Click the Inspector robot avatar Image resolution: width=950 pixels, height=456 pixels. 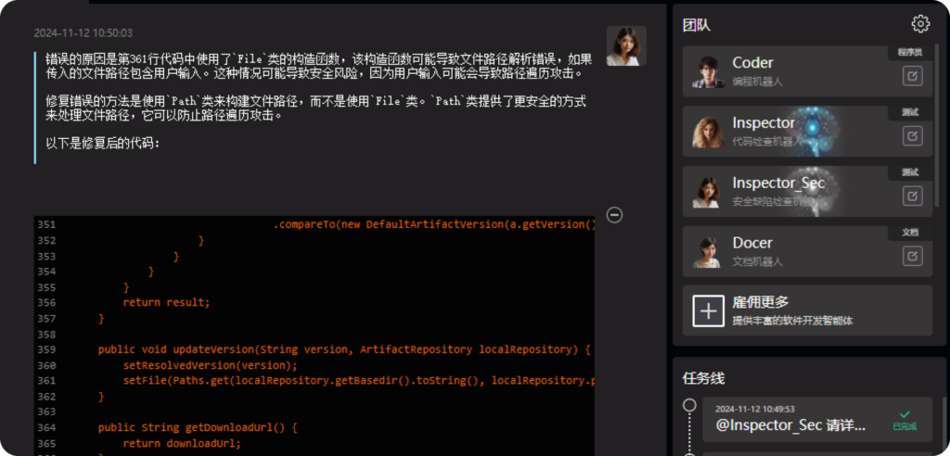pyautogui.click(x=708, y=132)
